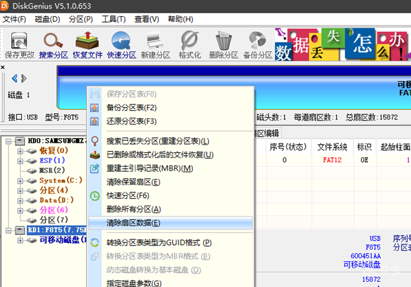Click the file recovery icon beside 已删除或格式化后的文件恢复
The image size is (411, 287).
[95, 155]
